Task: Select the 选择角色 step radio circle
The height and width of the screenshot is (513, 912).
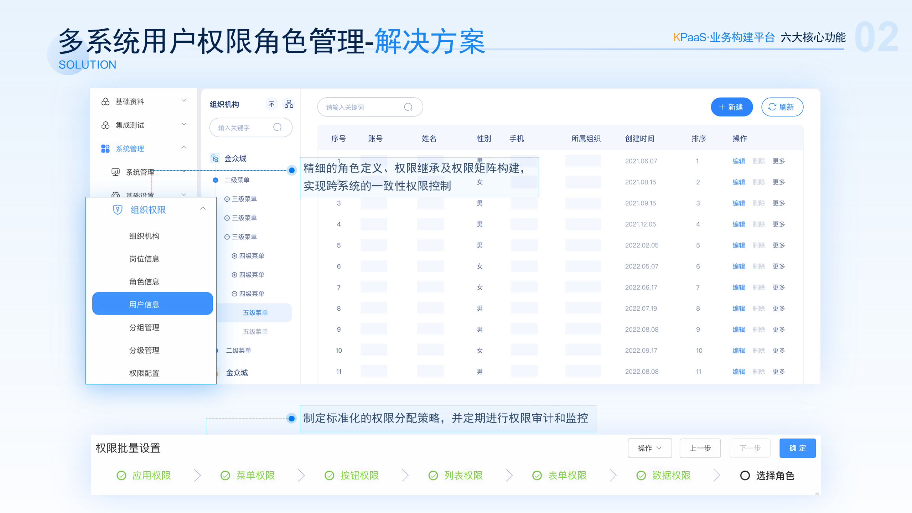Action: pos(745,476)
